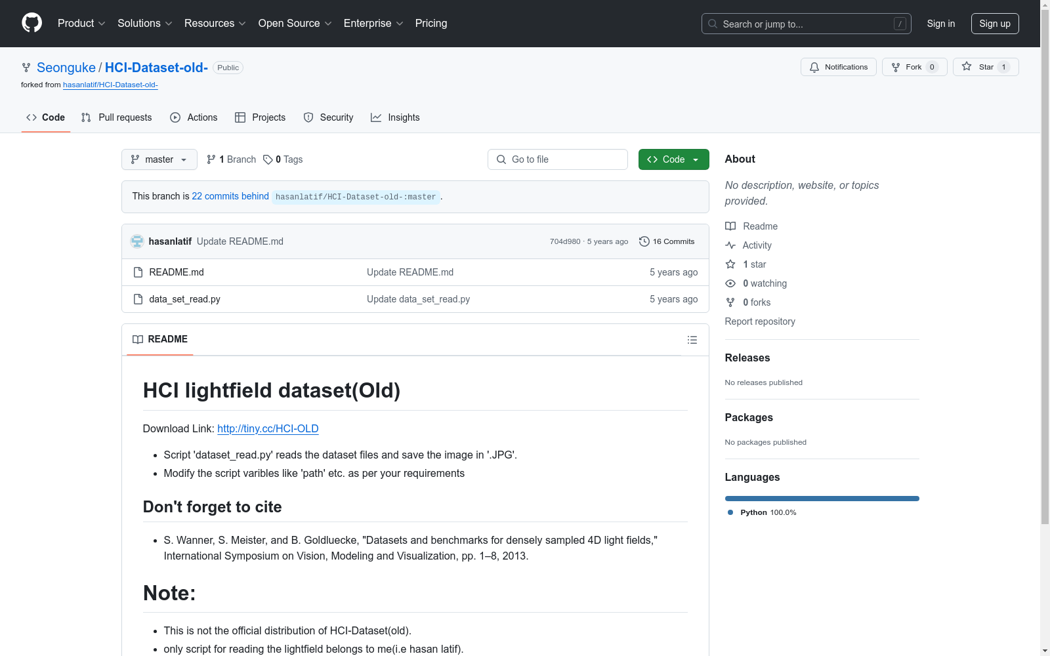1050x656 pixels.
Task: Click the Public visibility label
Action: tap(228, 68)
